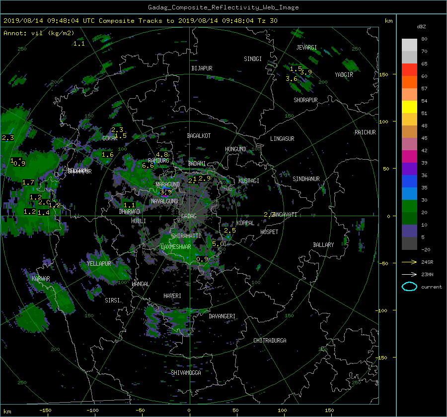Click the SINDGI place name

253,59
